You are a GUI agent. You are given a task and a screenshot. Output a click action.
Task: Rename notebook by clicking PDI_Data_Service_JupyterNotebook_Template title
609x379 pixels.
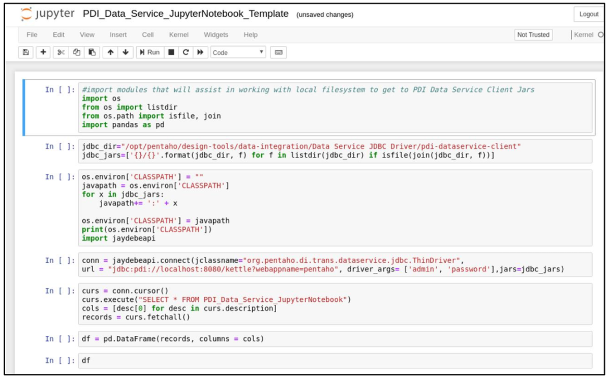[x=186, y=14]
